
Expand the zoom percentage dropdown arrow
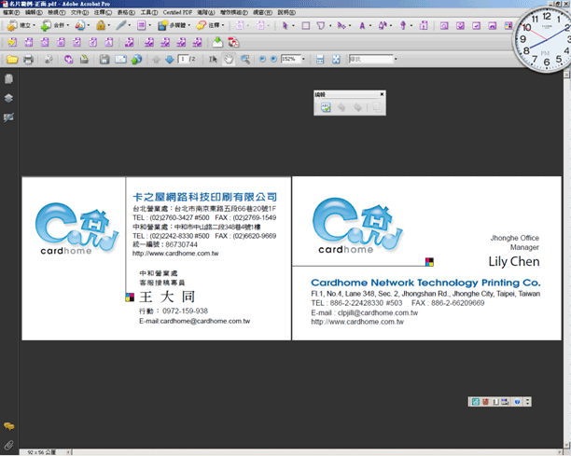[303, 59]
